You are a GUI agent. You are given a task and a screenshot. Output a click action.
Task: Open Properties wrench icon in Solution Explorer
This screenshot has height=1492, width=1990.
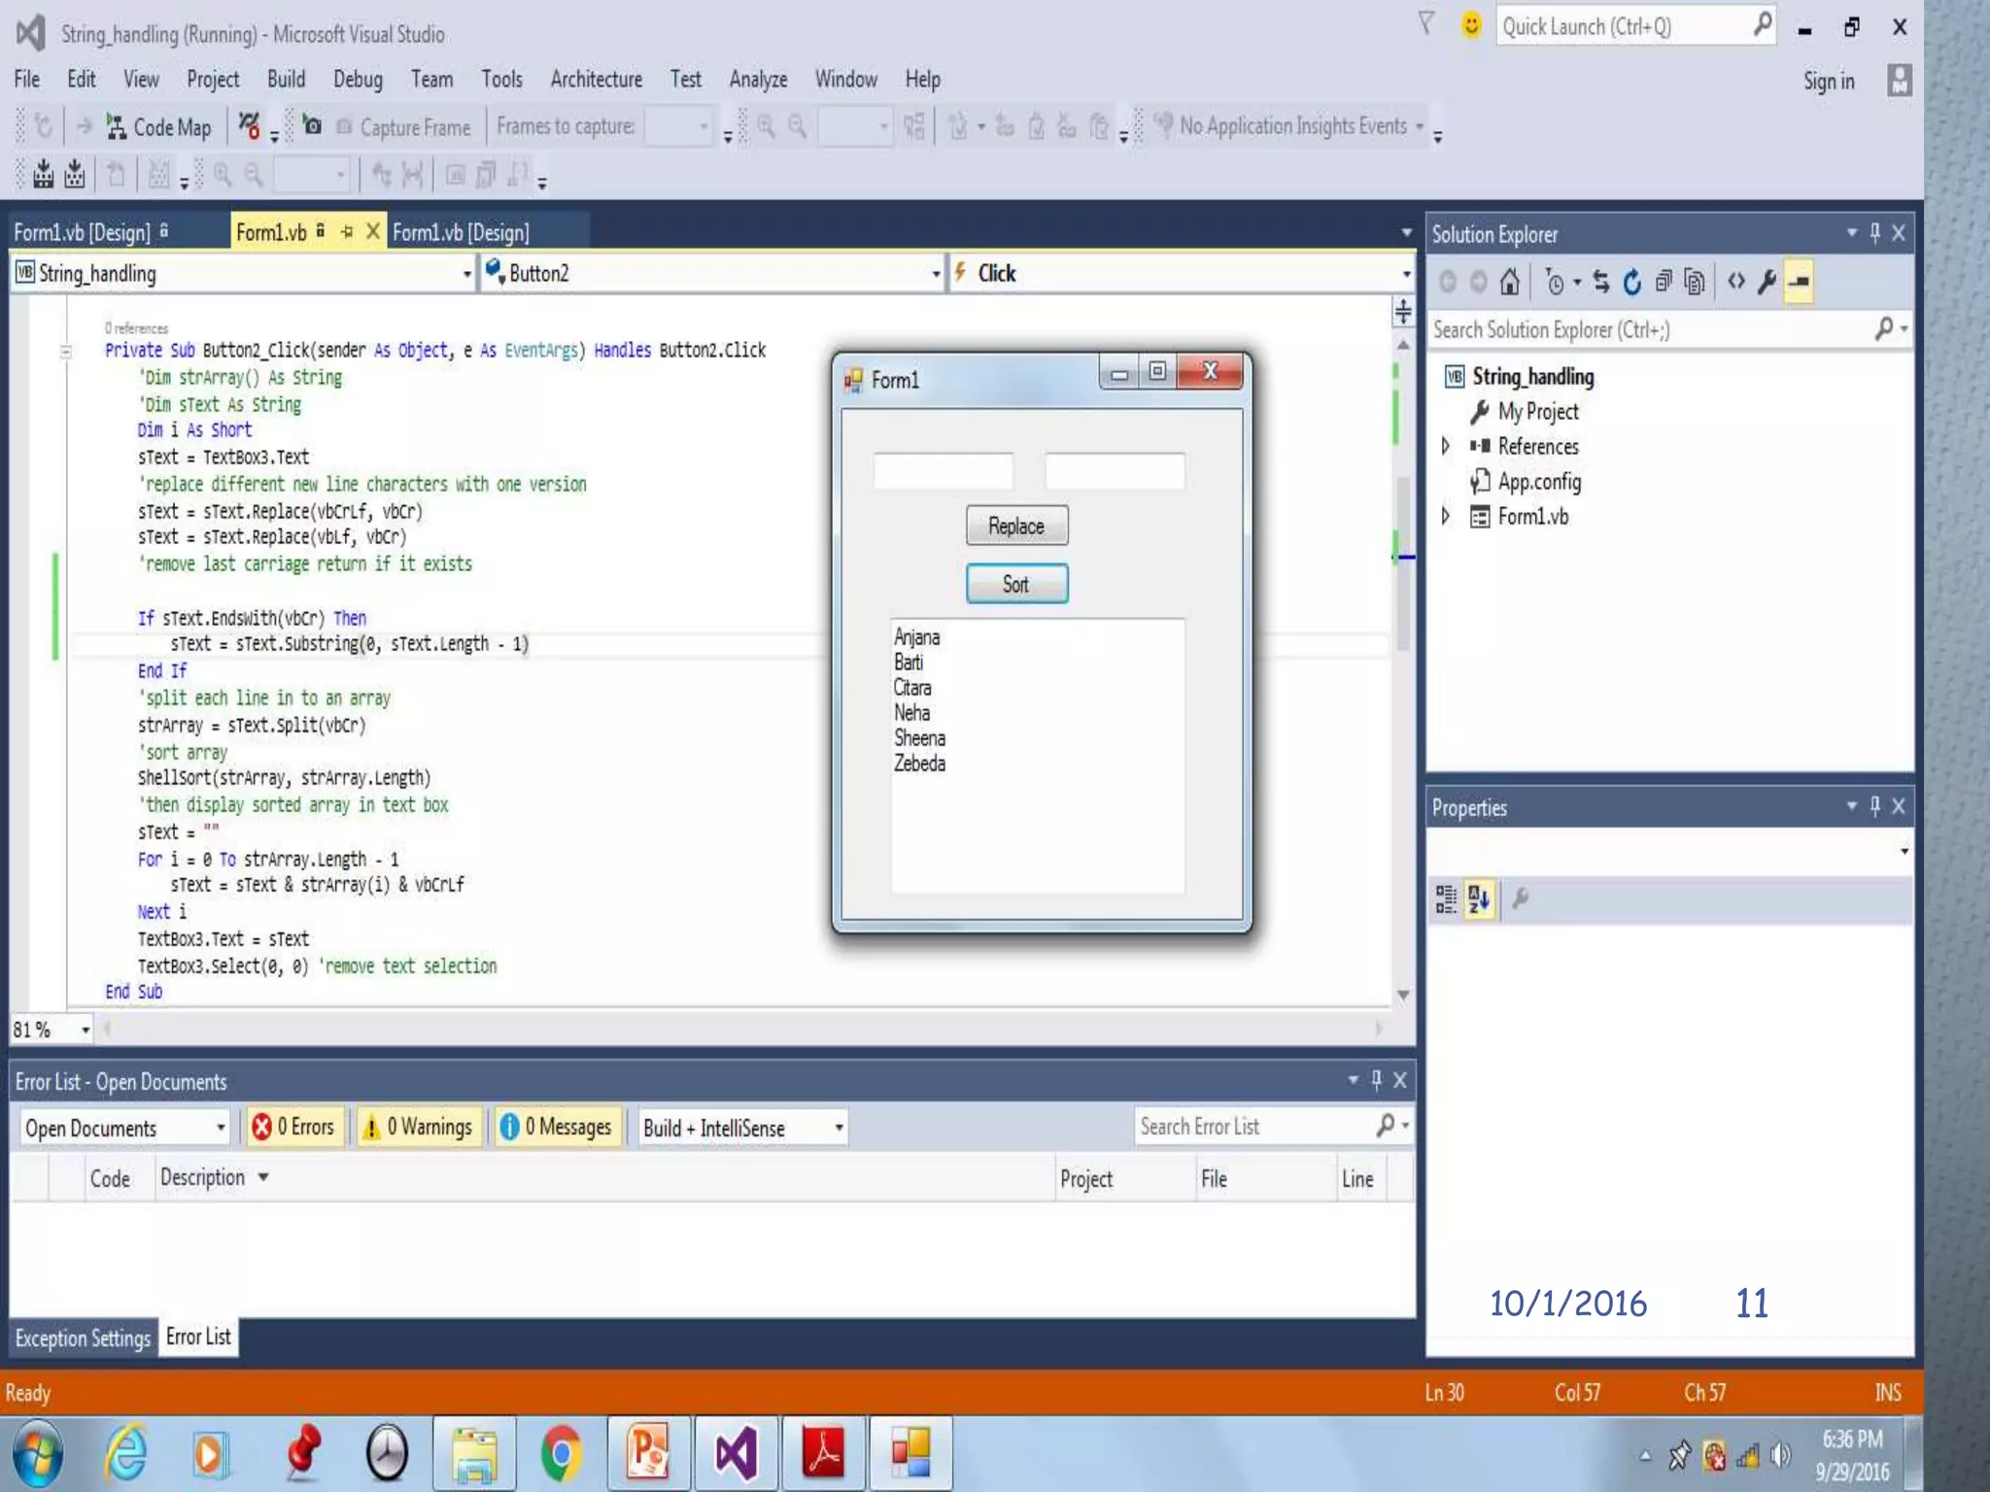1767,282
